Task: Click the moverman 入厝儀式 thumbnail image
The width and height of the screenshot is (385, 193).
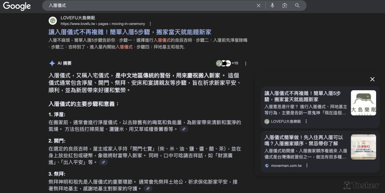Action: tap(363, 147)
